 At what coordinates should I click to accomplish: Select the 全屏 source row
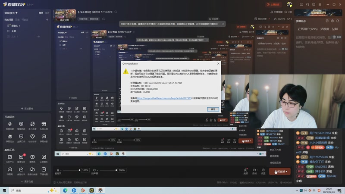(x=26, y=31)
